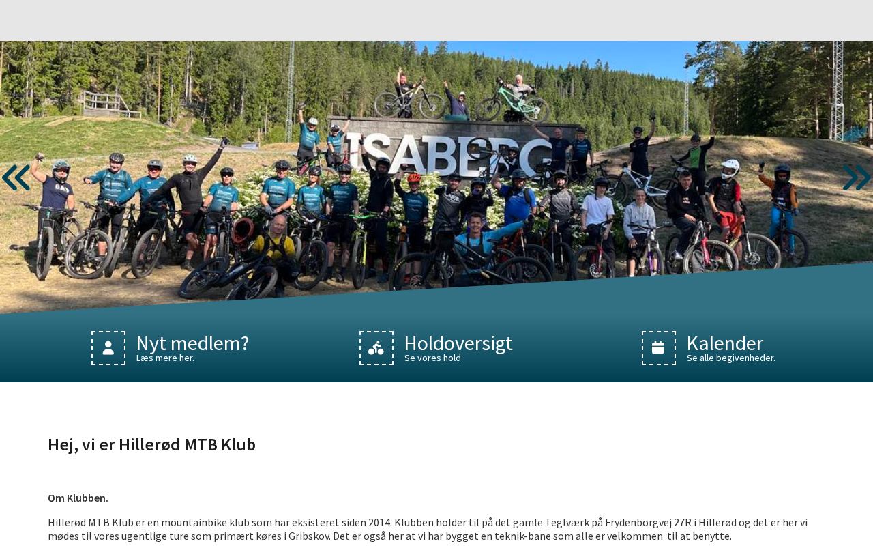873x546 pixels.
Task: Open the Kalender heading link
Action: pos(725,343)
